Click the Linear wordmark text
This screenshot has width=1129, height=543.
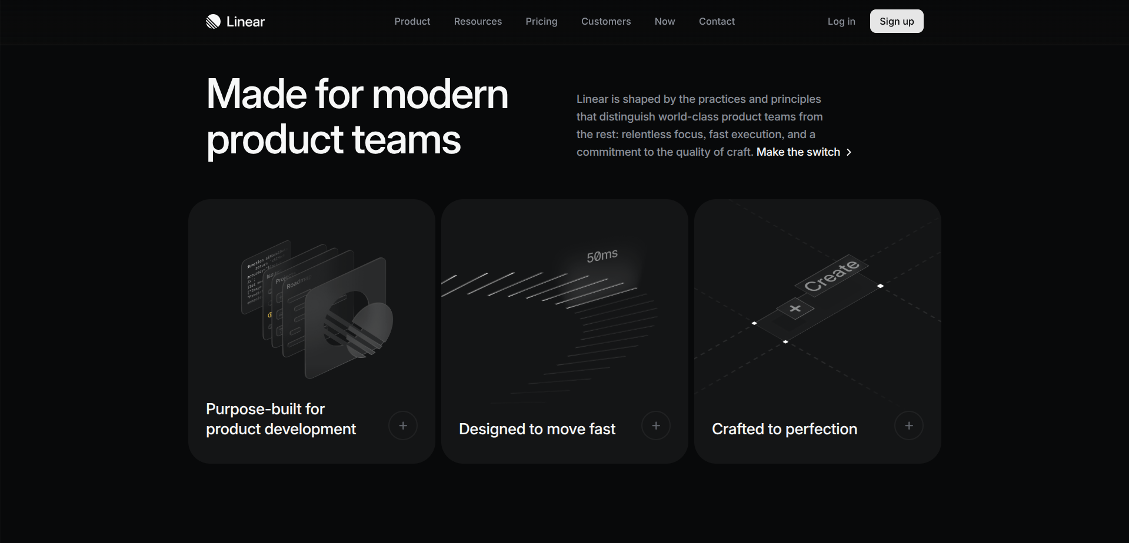(x=245, y=22)
